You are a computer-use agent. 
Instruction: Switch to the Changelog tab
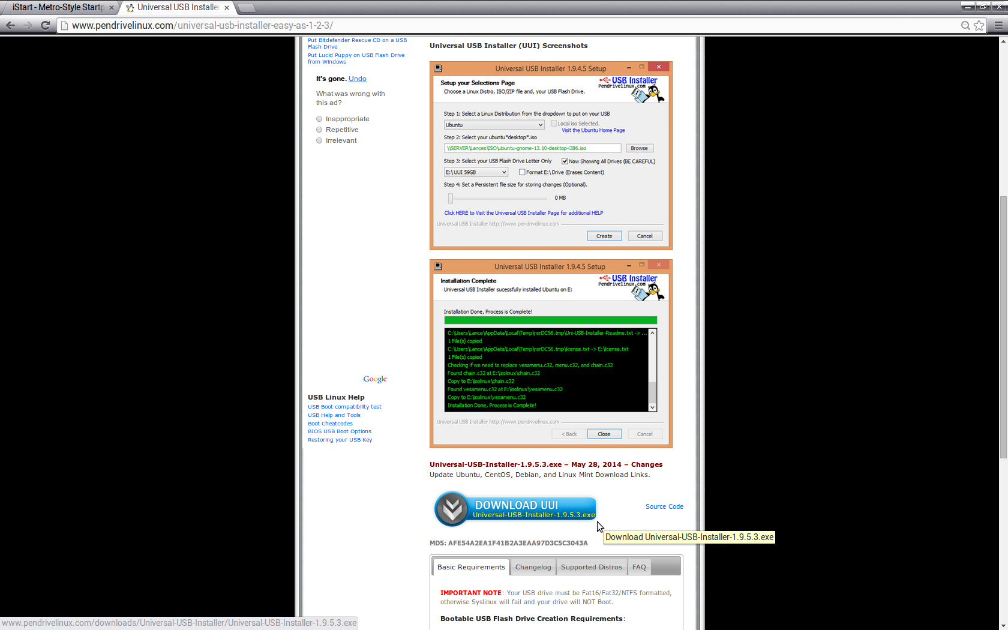click(x=533, y=567)
